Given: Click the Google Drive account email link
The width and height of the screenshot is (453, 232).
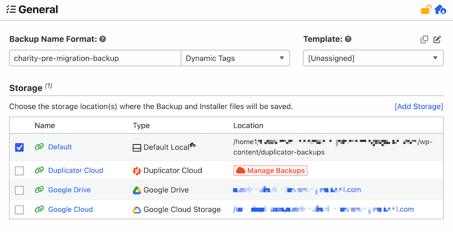Looking at the screenshot, I should [297, 190].
